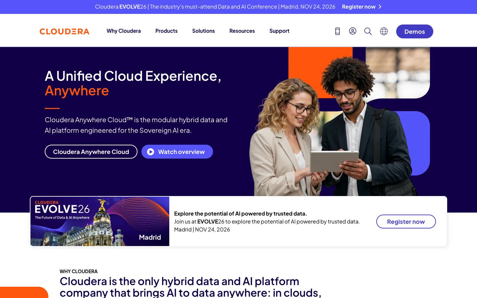Click the Cloudera logo
477x298 pixels.
tap(65, 31)
